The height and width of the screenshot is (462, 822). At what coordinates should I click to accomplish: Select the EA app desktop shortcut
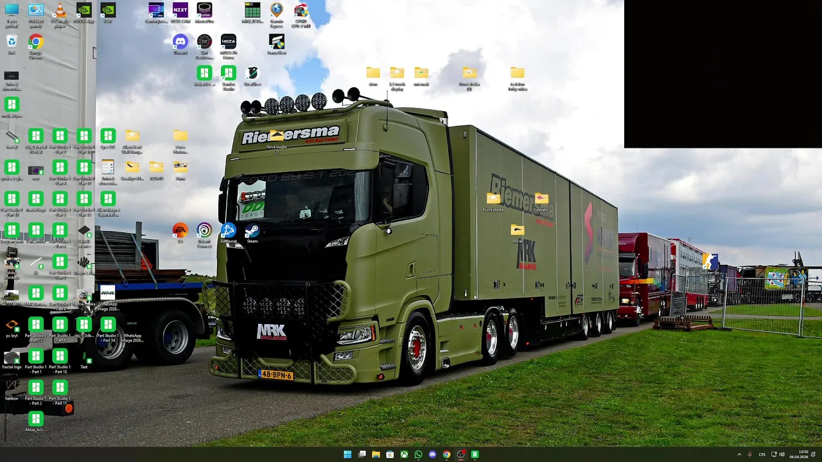click(180, 233)
